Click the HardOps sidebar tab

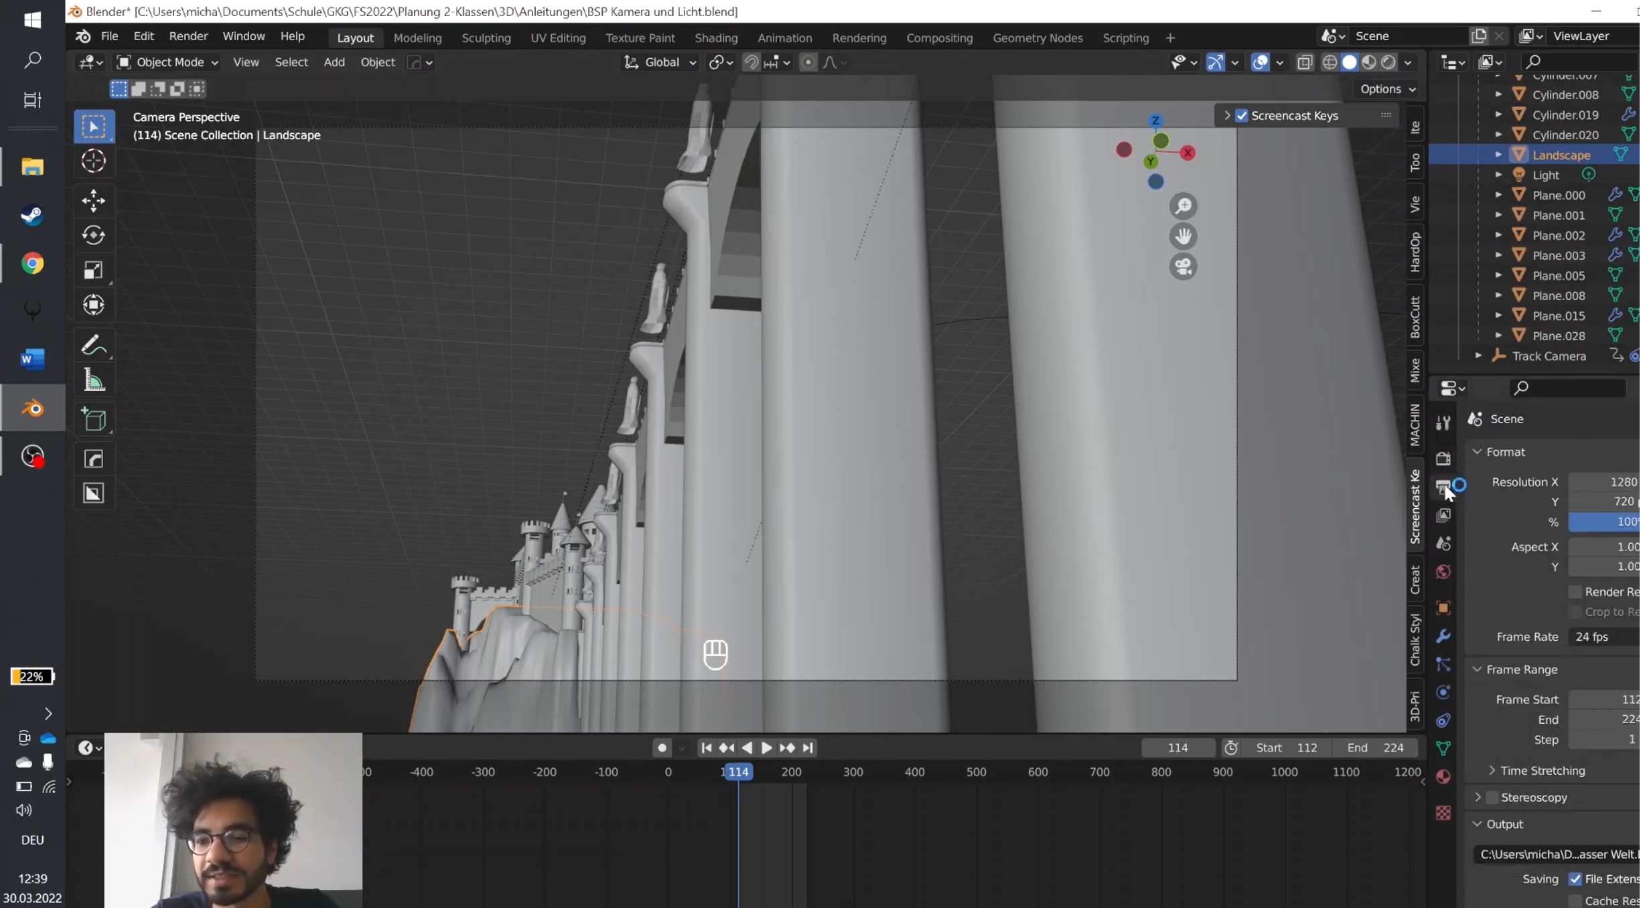click(x=1415, y=252)
